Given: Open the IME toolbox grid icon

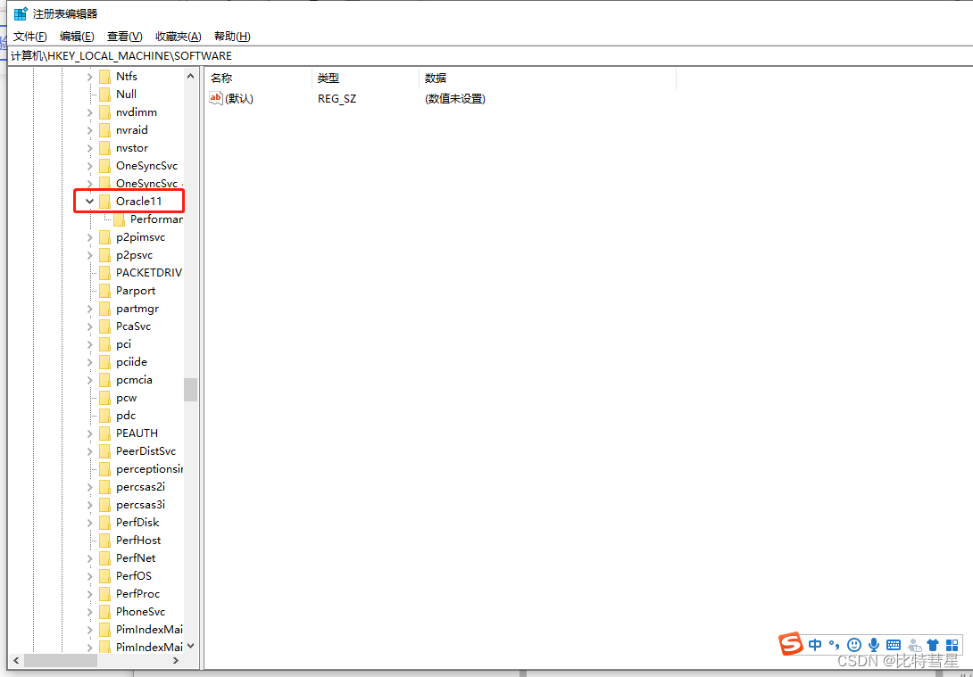Looking at the screenshot, I should (952, 645).
